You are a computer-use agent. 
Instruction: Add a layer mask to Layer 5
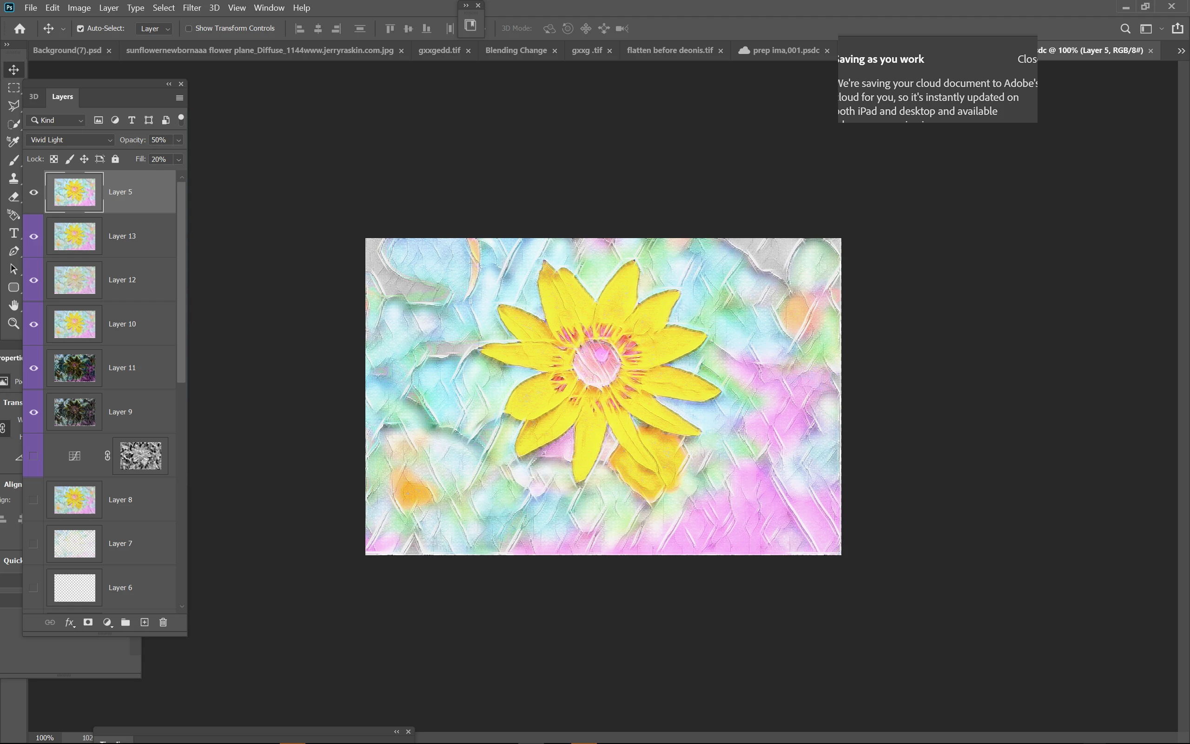coord(88,623)
